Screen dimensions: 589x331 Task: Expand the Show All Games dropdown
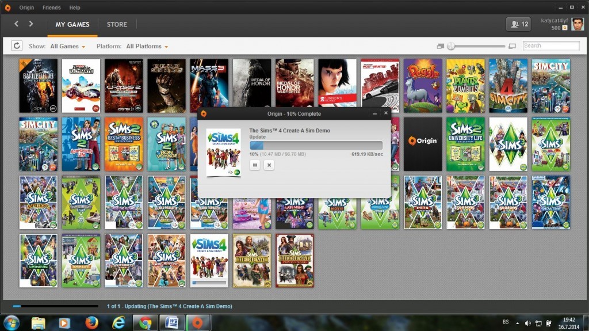pyautogui.click(x=68, y=46)
